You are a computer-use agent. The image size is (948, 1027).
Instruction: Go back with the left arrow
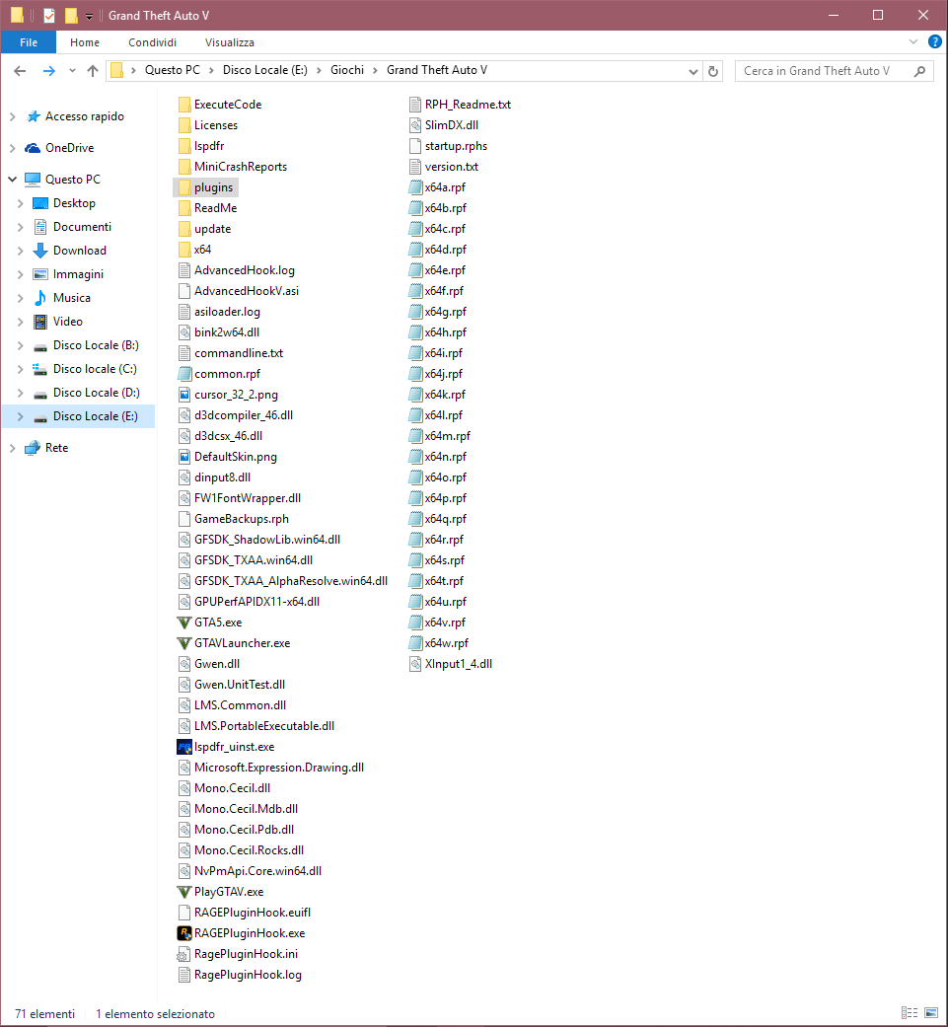(x=20, y=71)
